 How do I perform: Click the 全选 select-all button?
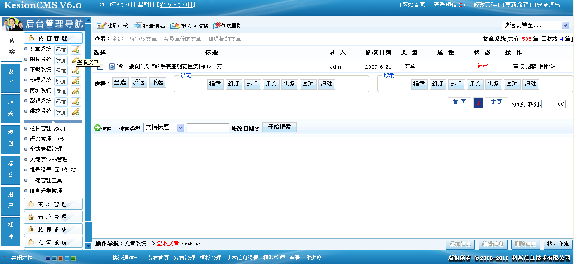120,82
